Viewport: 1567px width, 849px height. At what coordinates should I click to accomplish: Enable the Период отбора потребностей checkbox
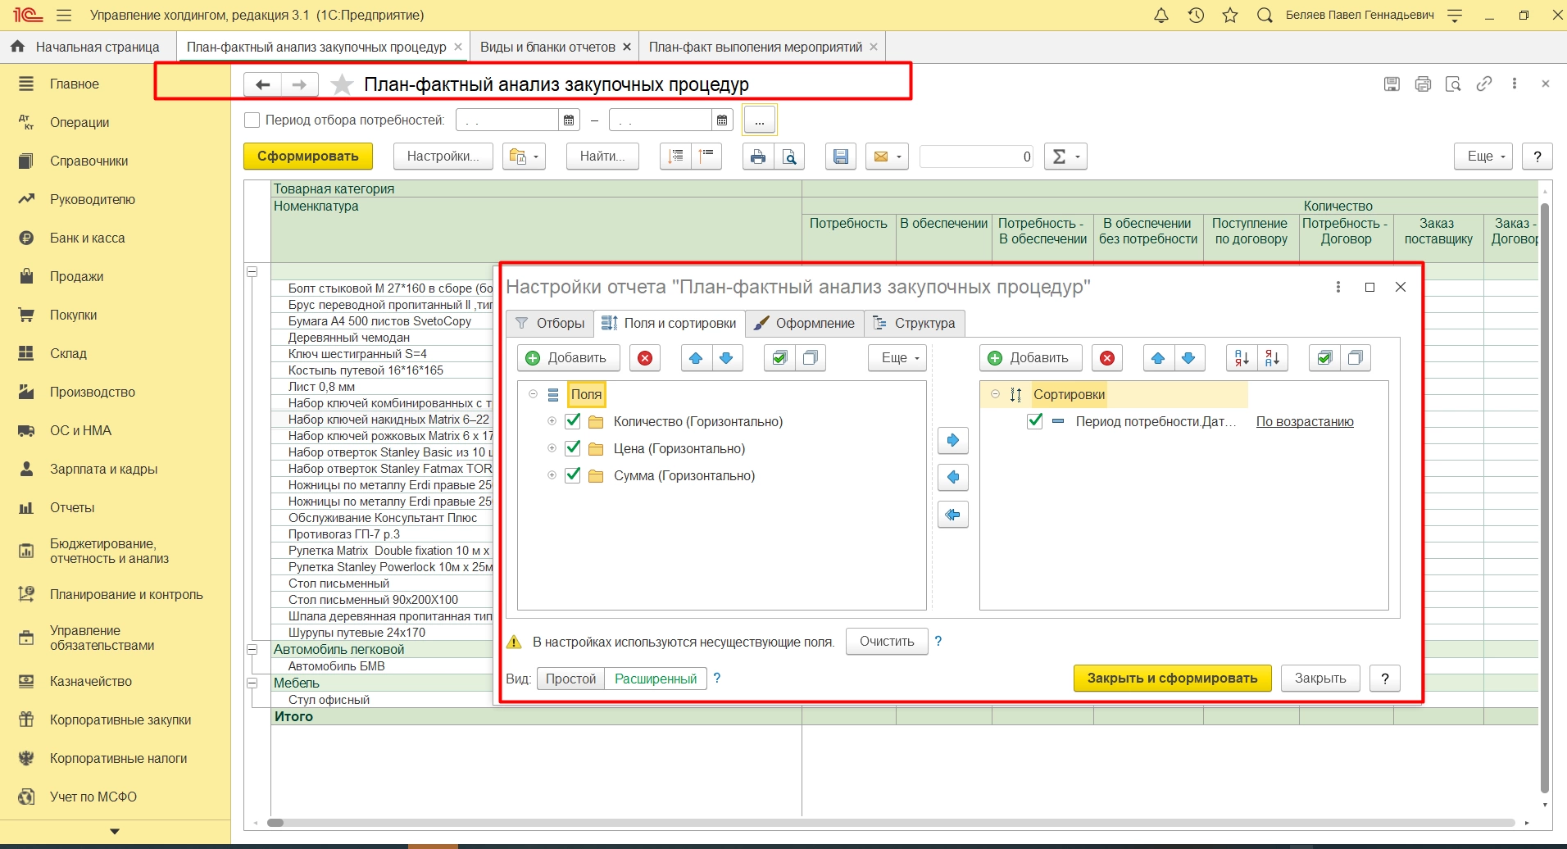coord(252,120)
